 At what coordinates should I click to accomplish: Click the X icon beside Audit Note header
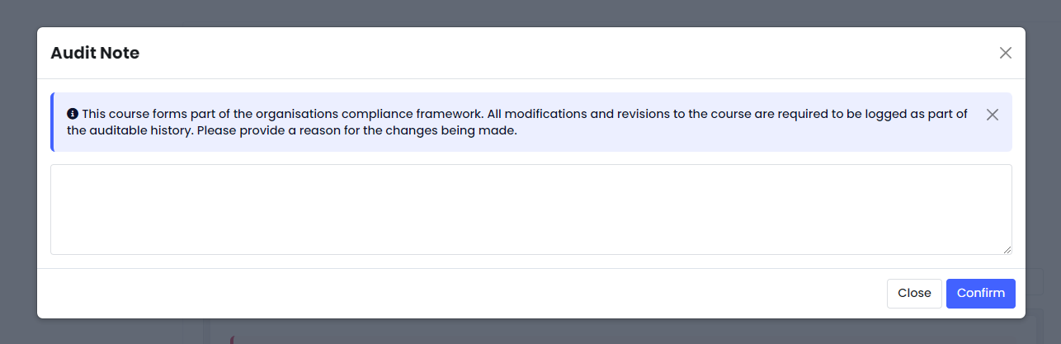1005,53
